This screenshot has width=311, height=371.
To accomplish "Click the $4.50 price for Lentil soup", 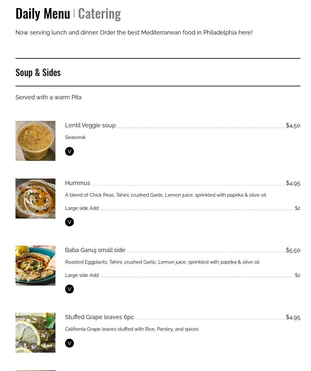I will point(293,125).
